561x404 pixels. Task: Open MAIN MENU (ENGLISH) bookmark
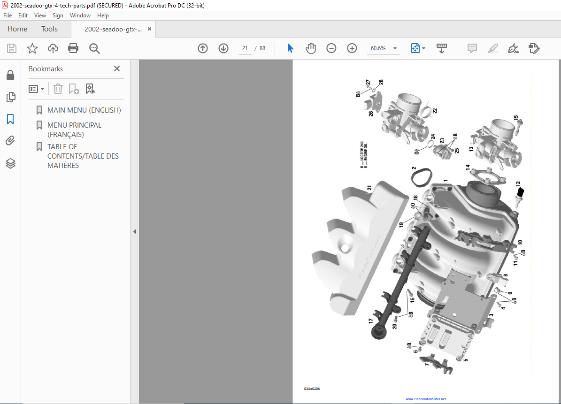pos(84,110)
